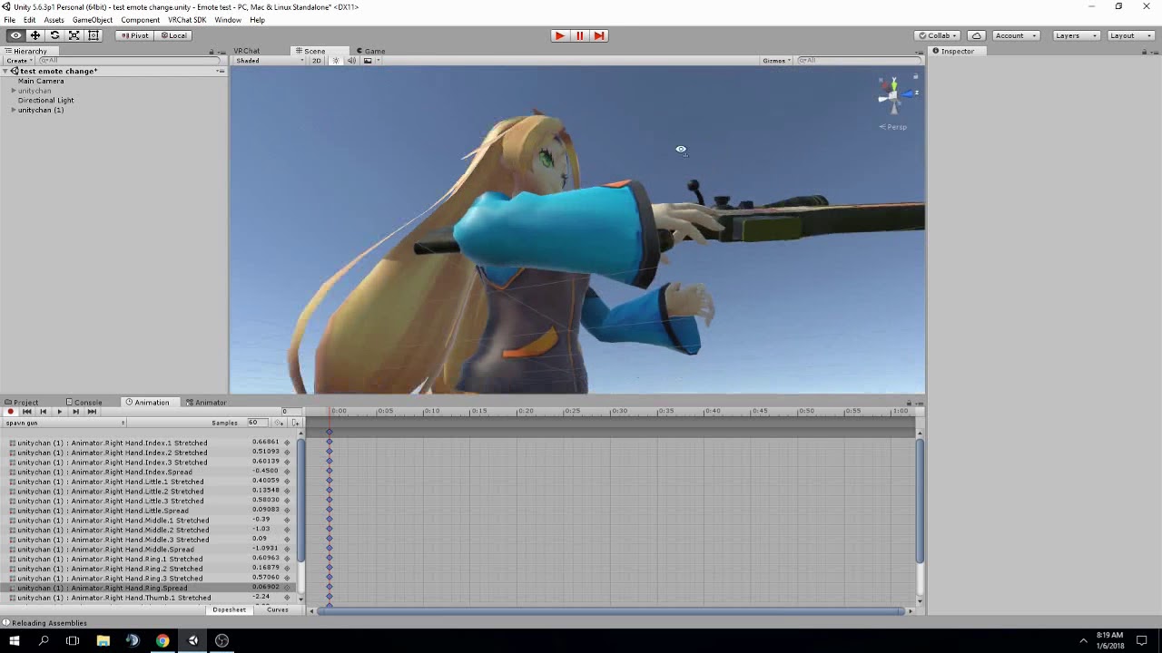Viewport: 1162px width, 653px height.
Task: Go to last animation keyframe
Action: (92, 412)
